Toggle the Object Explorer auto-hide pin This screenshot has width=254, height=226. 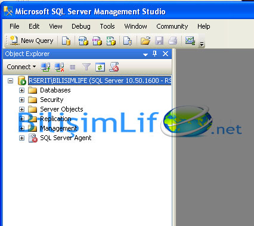[154, 54]
